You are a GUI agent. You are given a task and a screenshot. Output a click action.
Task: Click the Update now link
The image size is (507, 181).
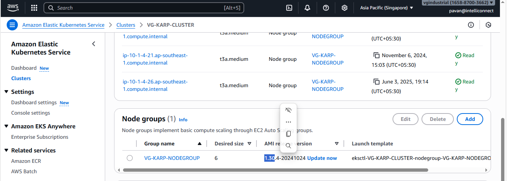(x=322, y=158)
